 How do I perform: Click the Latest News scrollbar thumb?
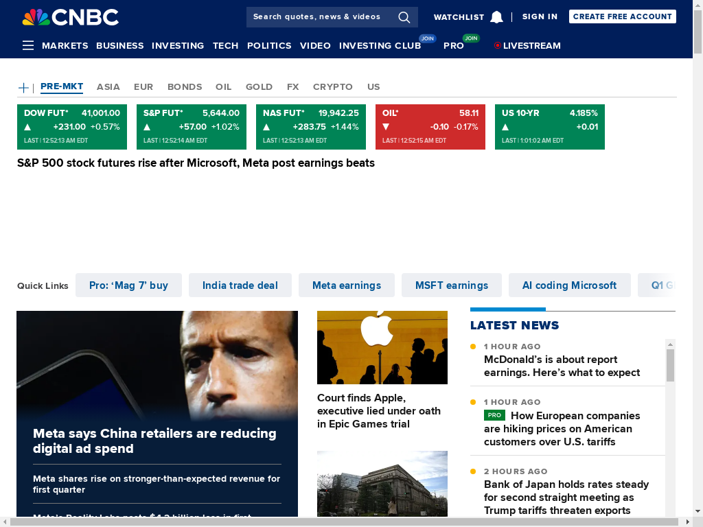670,365
